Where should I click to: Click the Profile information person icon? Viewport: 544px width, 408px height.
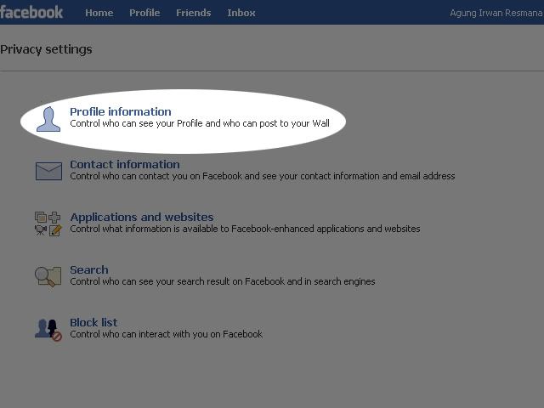click(x=48, y=119)
